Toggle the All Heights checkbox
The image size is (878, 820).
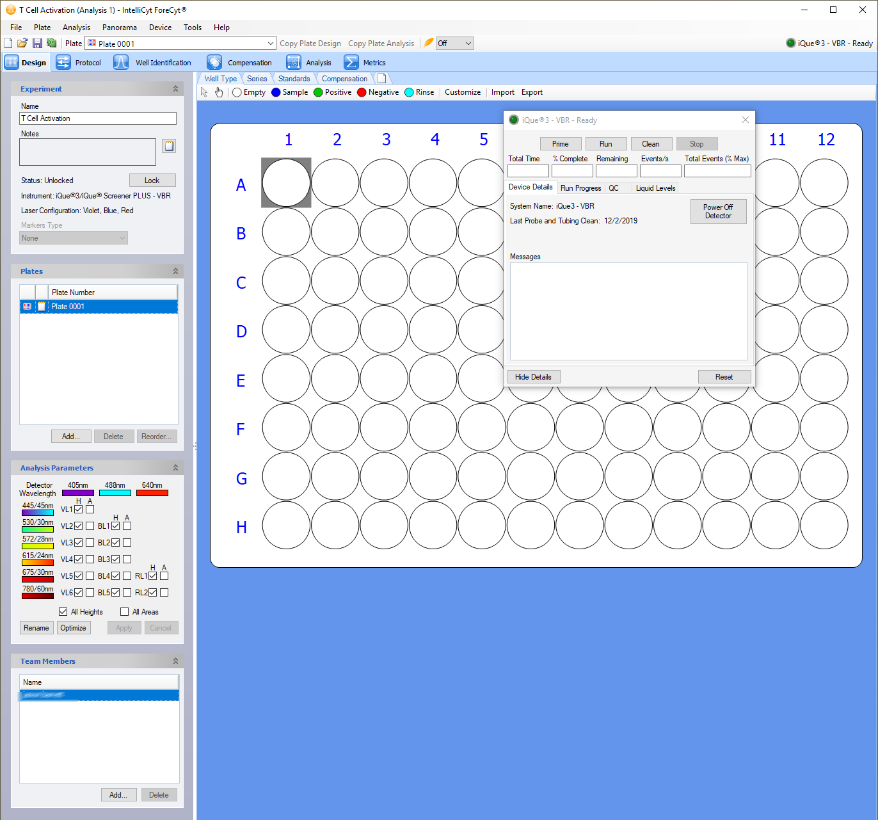(63, 612)
